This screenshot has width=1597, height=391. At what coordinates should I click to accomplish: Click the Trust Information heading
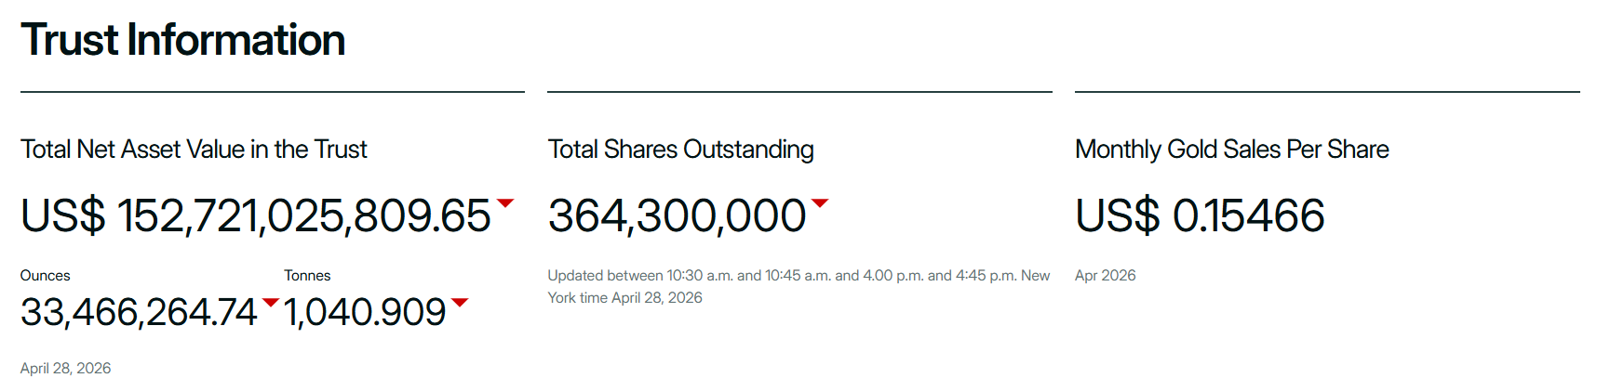coord(183,40)
